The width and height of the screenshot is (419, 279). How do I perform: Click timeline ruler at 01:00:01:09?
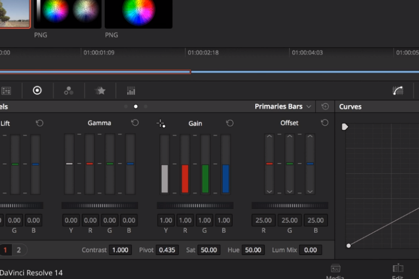click(99, 53)
